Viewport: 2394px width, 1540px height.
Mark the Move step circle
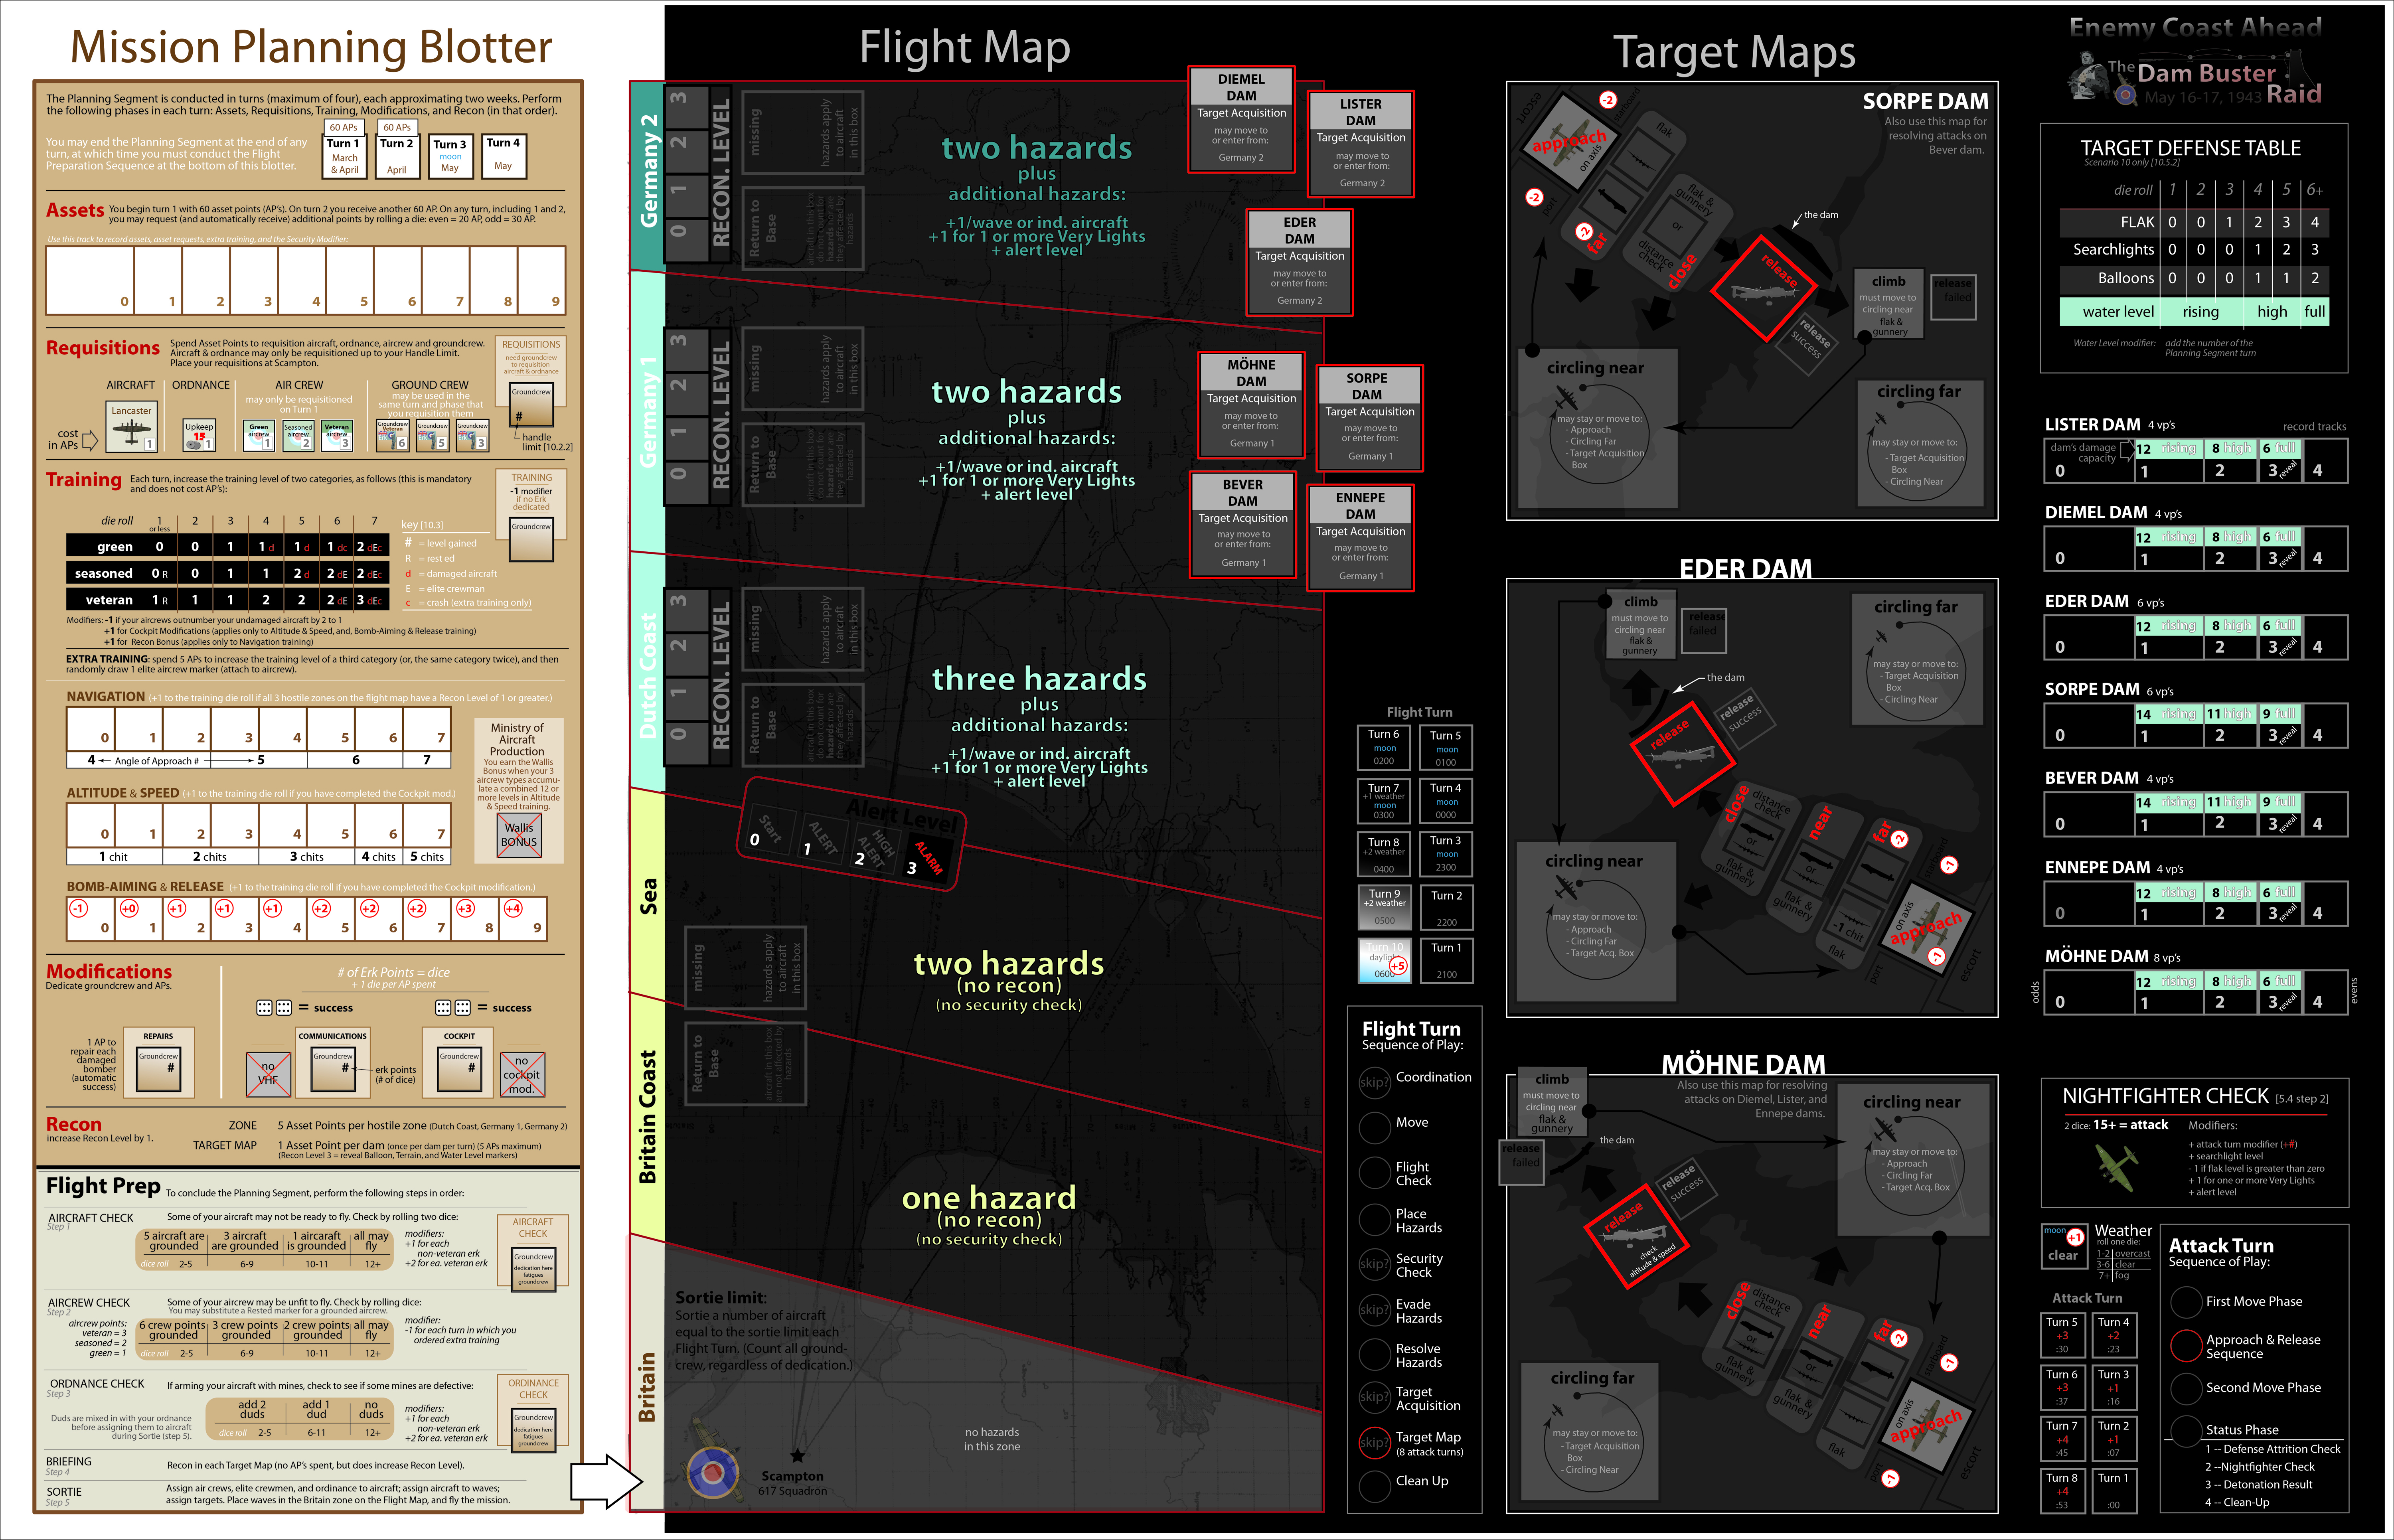1374,1128
